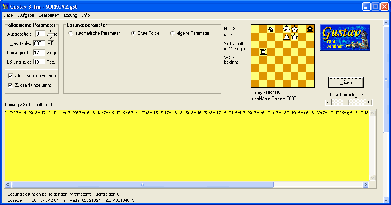The image size is (391, 205).
Task: Open the Lösung menu
Action: coord(70,15)
